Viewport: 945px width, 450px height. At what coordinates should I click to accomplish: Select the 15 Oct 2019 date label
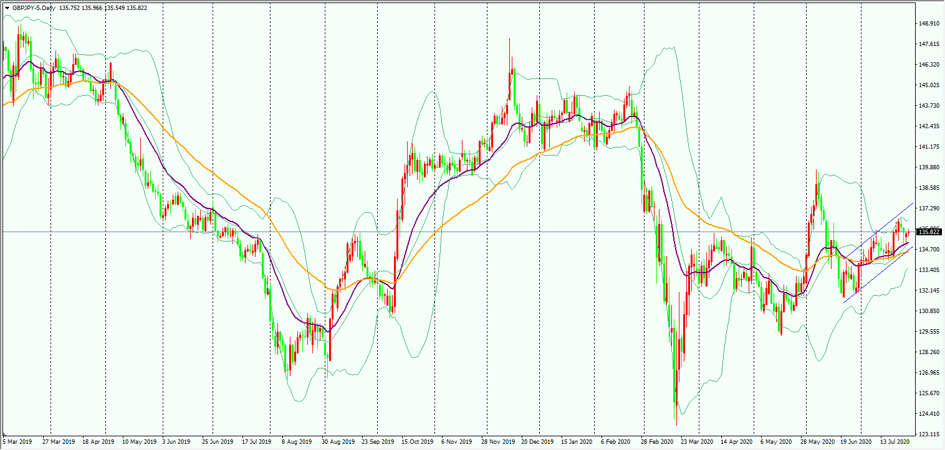tap(418, 441)
